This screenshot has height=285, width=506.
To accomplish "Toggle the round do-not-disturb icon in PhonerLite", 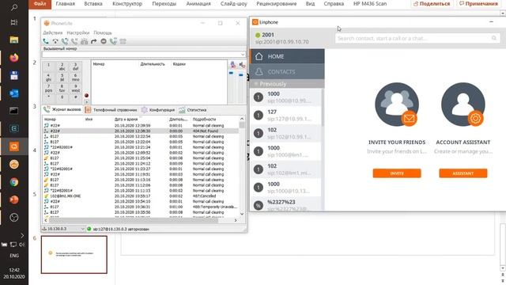I will (x=104, y=41).
